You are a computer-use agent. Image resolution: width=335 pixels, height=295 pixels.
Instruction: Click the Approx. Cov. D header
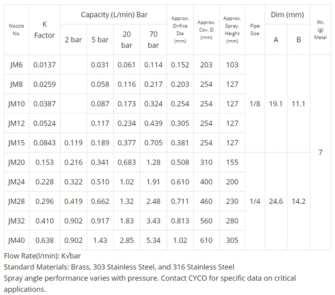[206, 29]
